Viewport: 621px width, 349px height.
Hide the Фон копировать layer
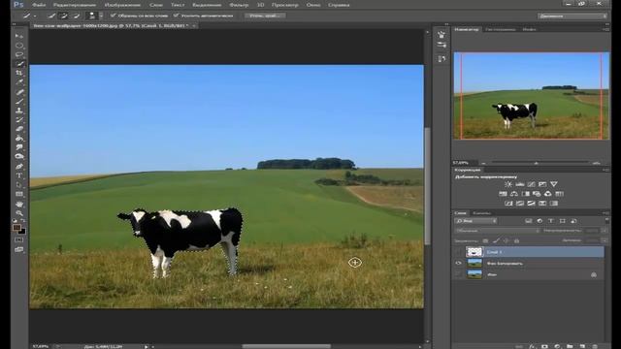[459, 263]
